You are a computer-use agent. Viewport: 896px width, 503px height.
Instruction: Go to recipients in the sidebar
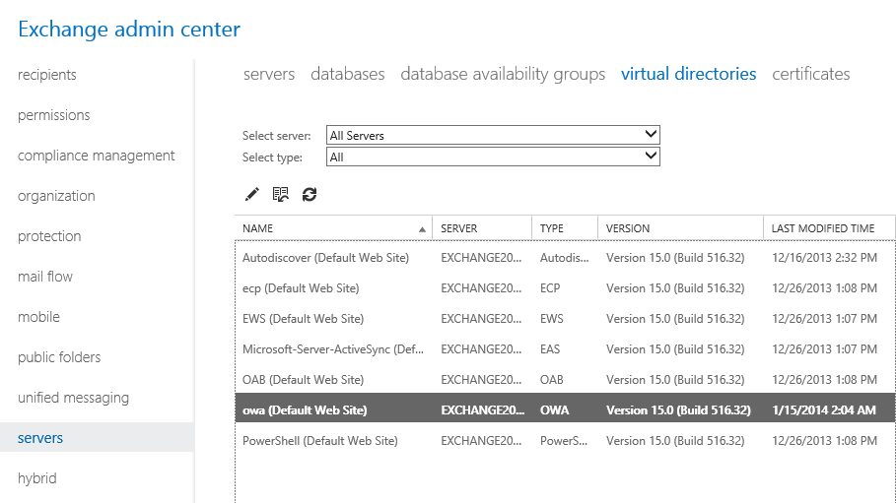tap(47, 75)
